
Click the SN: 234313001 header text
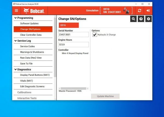112,12
